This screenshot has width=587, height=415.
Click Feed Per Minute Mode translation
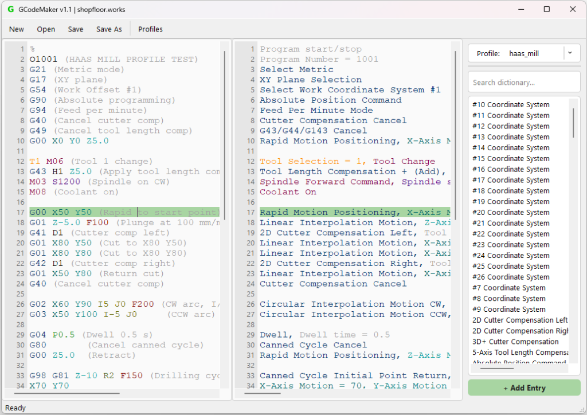tap(316, 110)
